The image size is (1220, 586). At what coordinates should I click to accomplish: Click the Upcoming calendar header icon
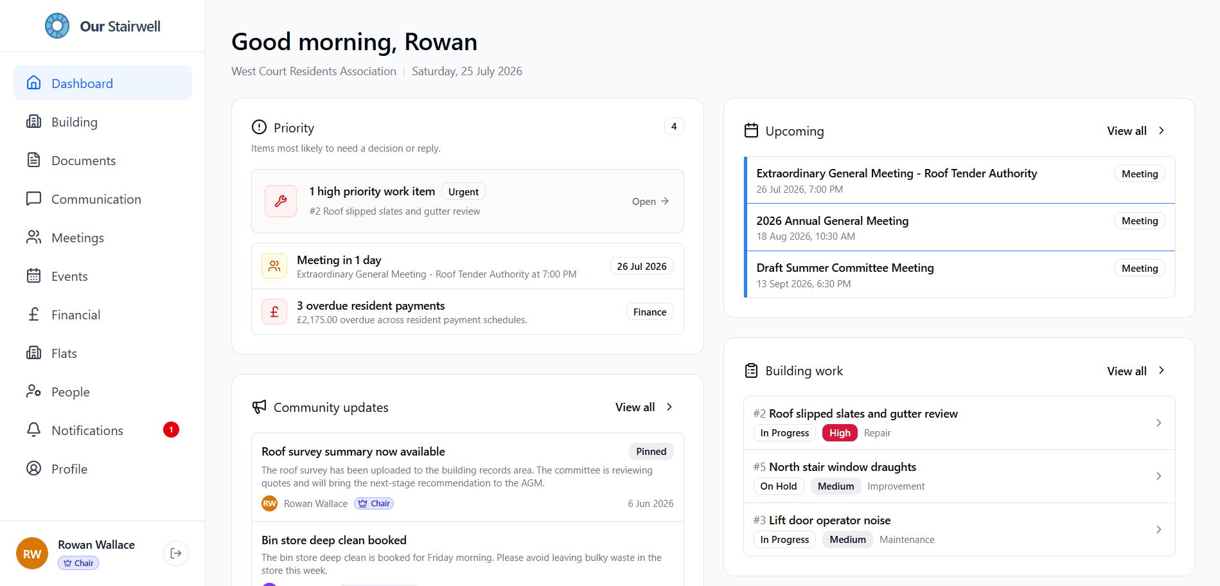pos(751,130)
